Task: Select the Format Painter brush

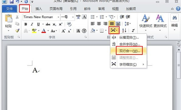Action: tap(17, 30)
